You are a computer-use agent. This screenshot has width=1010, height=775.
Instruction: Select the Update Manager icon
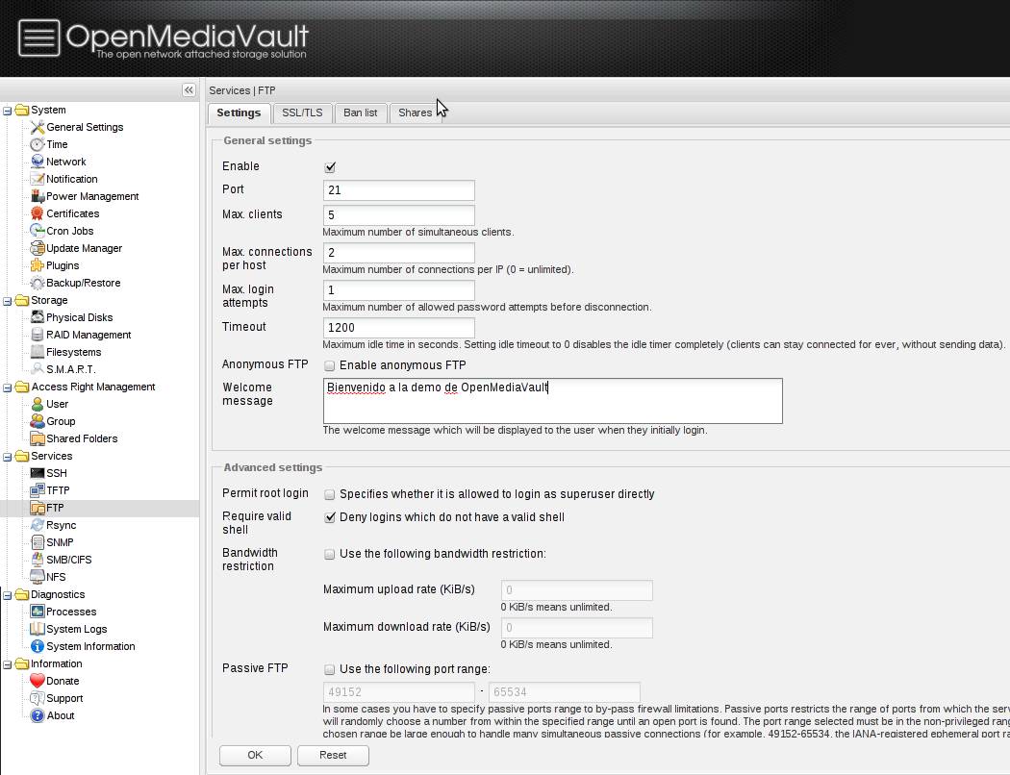(38, 248)
